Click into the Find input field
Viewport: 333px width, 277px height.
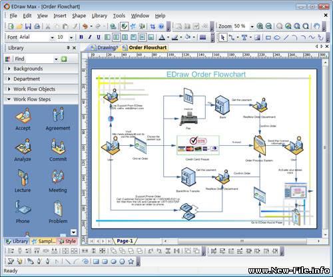pos(34,59)
